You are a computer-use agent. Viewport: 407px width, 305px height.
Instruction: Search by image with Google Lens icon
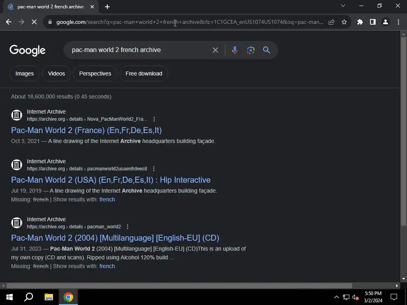click(x=250, y=50)
